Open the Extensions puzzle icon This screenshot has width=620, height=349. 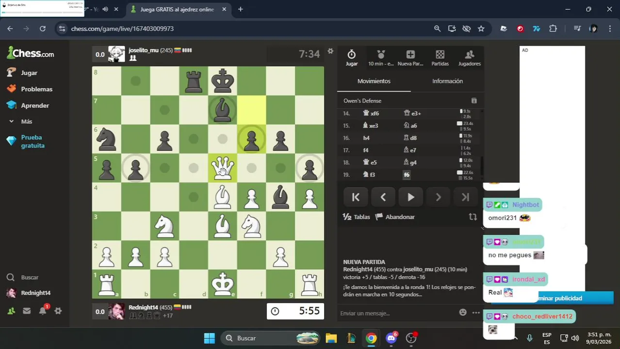coord(553,29)
